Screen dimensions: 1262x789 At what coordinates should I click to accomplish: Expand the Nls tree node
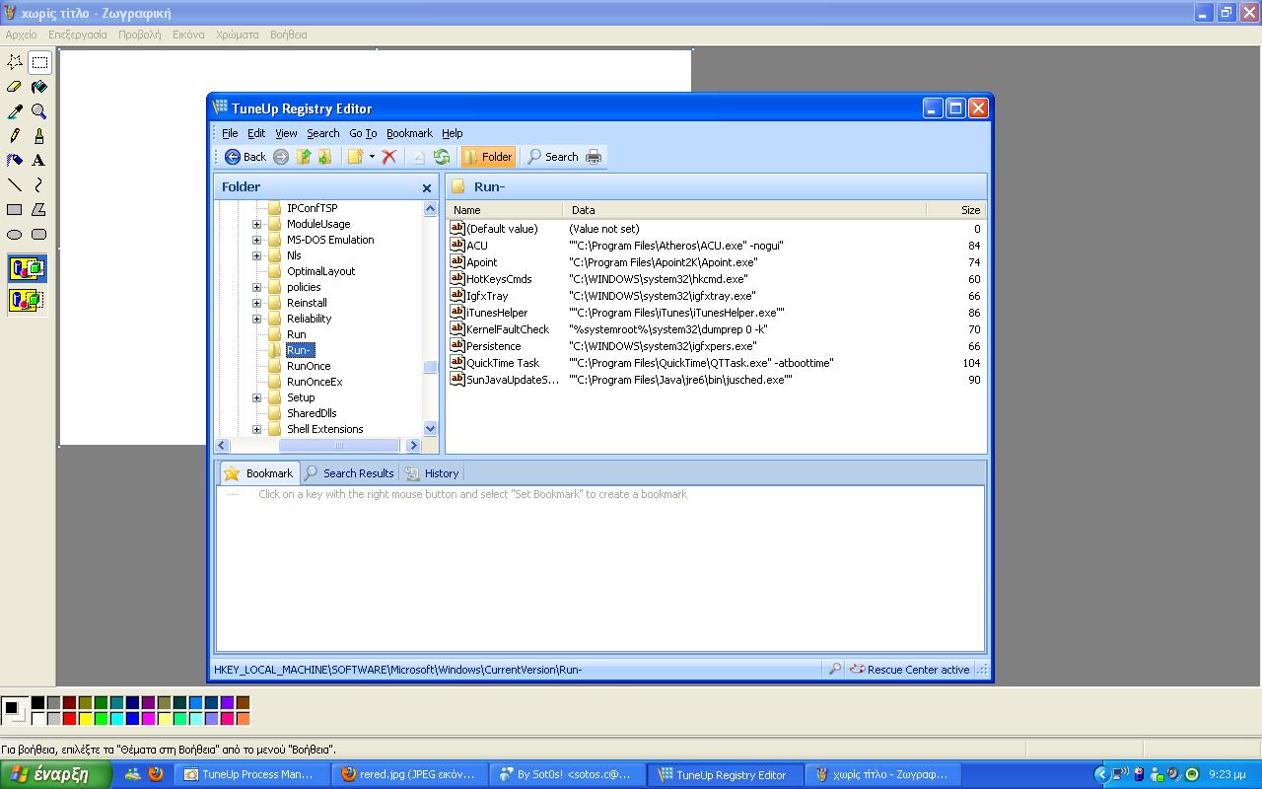tap(256, 255)
